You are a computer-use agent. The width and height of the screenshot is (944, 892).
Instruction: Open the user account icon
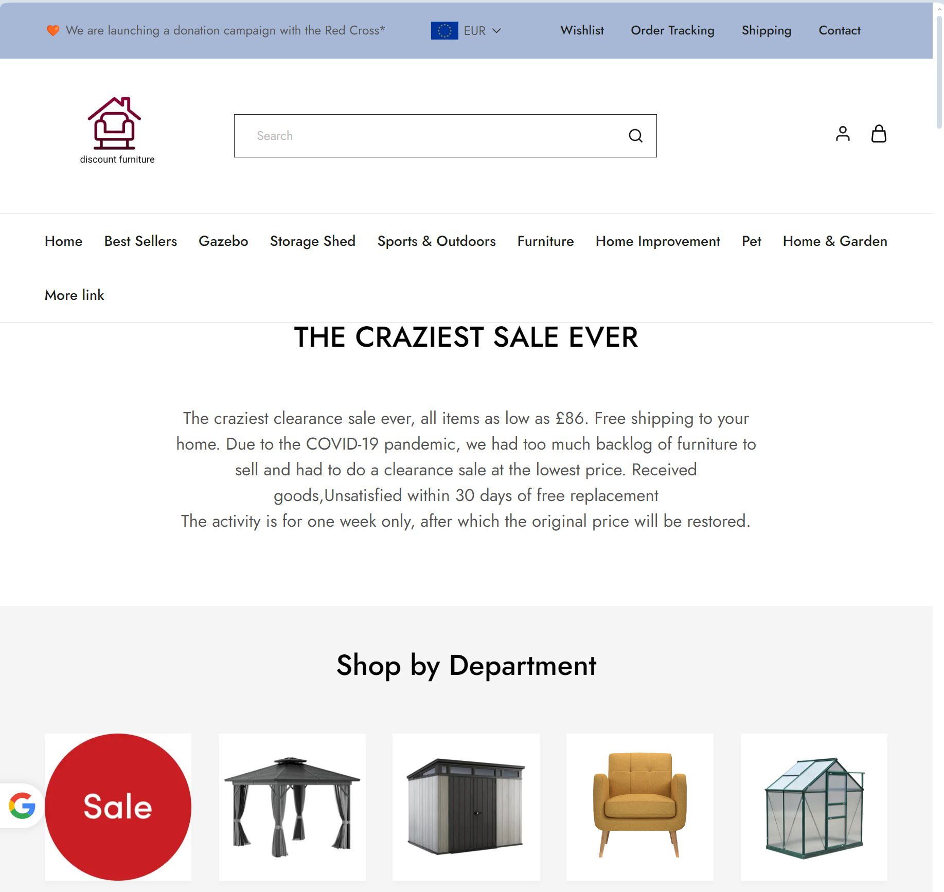click(843, 134)
